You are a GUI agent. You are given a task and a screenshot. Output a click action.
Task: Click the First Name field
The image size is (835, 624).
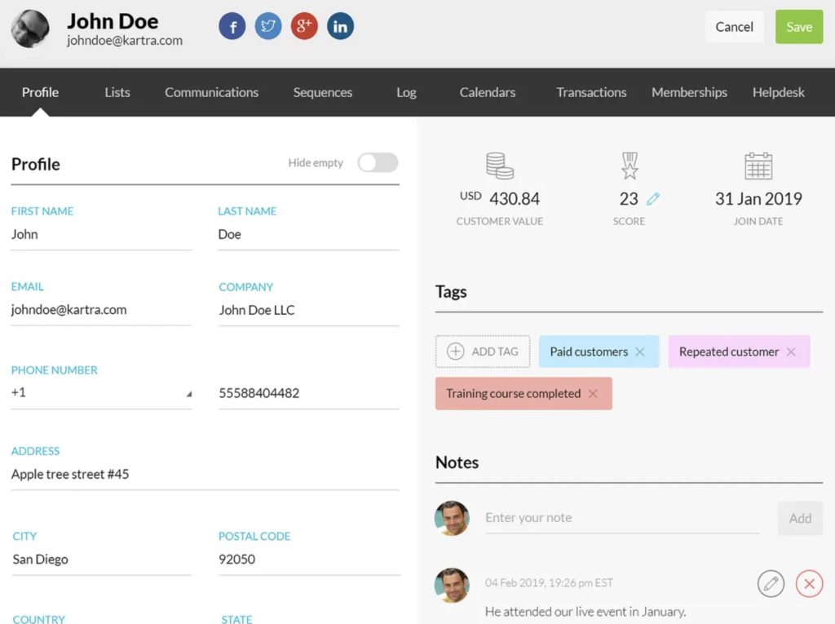pyautogui.click(x=101, y=234)
